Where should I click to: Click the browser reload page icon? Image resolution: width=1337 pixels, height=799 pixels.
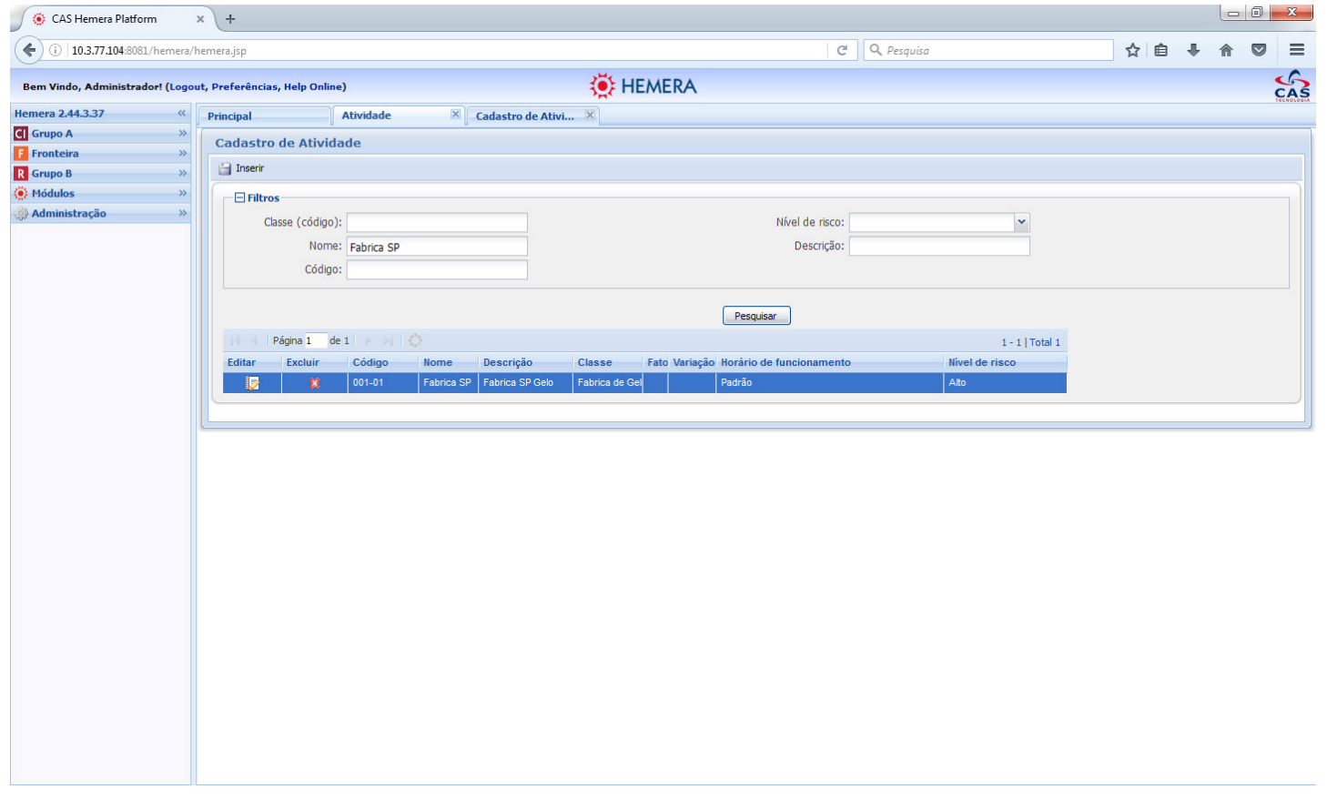click(x=842, y=50)
